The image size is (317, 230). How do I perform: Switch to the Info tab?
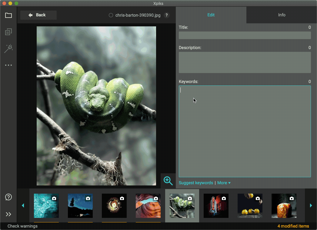point(282,15)
